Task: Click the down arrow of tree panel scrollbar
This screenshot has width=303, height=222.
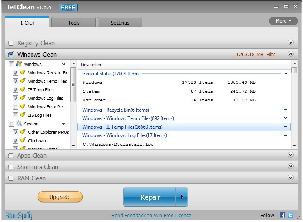Action: pyautogui.click(x=74, y=146)
